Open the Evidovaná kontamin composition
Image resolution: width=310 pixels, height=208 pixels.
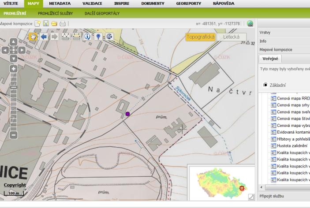[293, 132]
